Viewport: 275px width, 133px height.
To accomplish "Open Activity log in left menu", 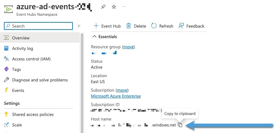I will pyautogui.click(x=40, y=48).
